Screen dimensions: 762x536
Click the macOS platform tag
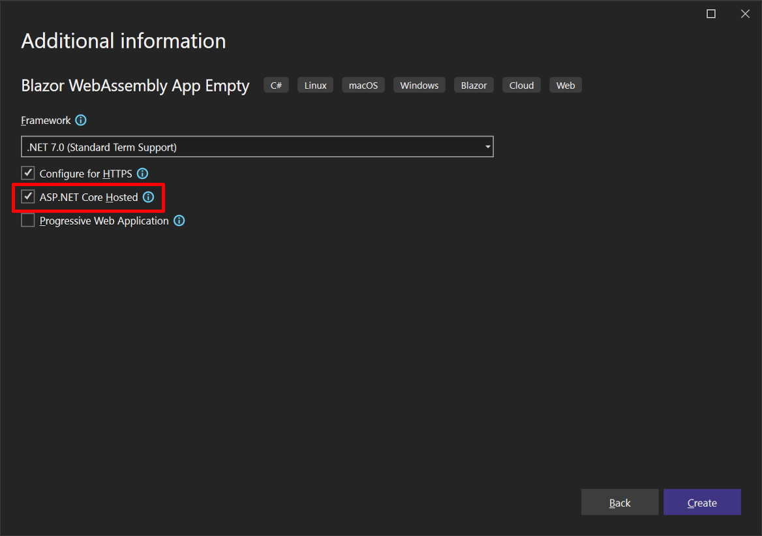tap(363, 86)
